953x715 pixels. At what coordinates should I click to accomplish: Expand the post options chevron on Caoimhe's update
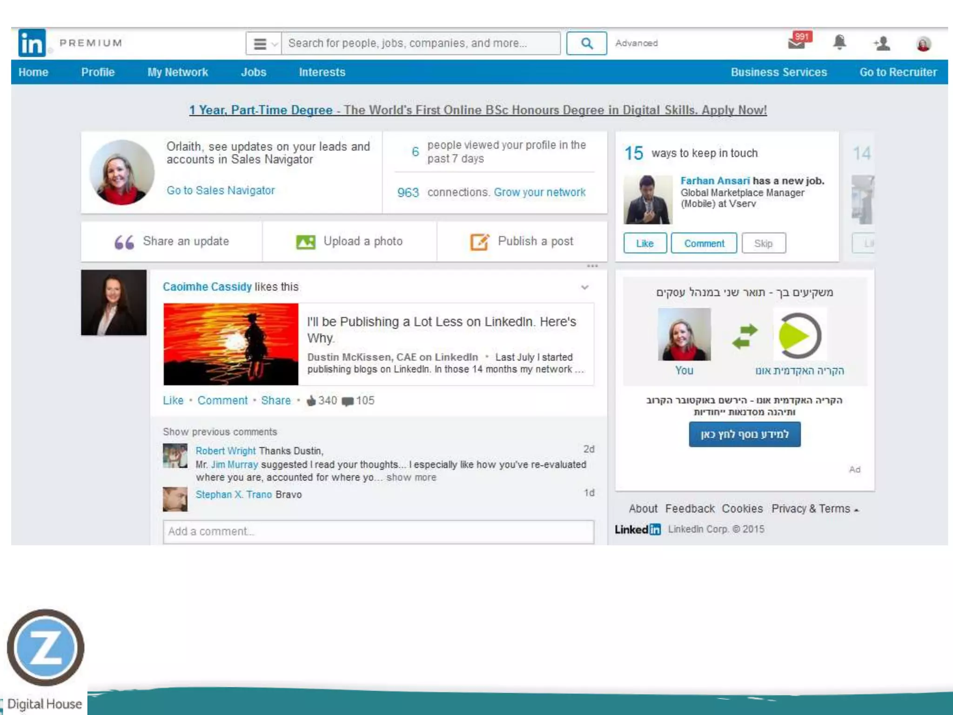point(585,287)
